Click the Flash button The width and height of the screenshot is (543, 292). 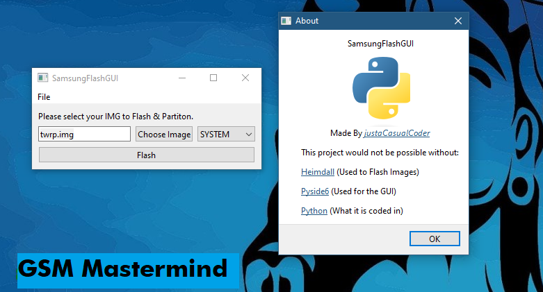(x=147, y=155)
